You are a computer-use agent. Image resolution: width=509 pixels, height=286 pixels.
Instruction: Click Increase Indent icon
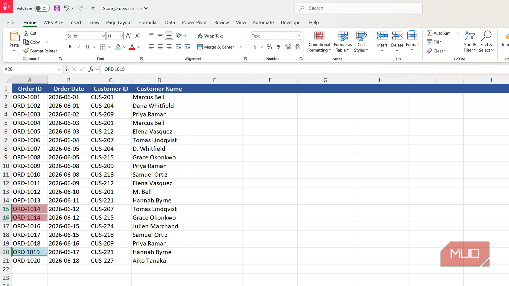click(188, 47)
